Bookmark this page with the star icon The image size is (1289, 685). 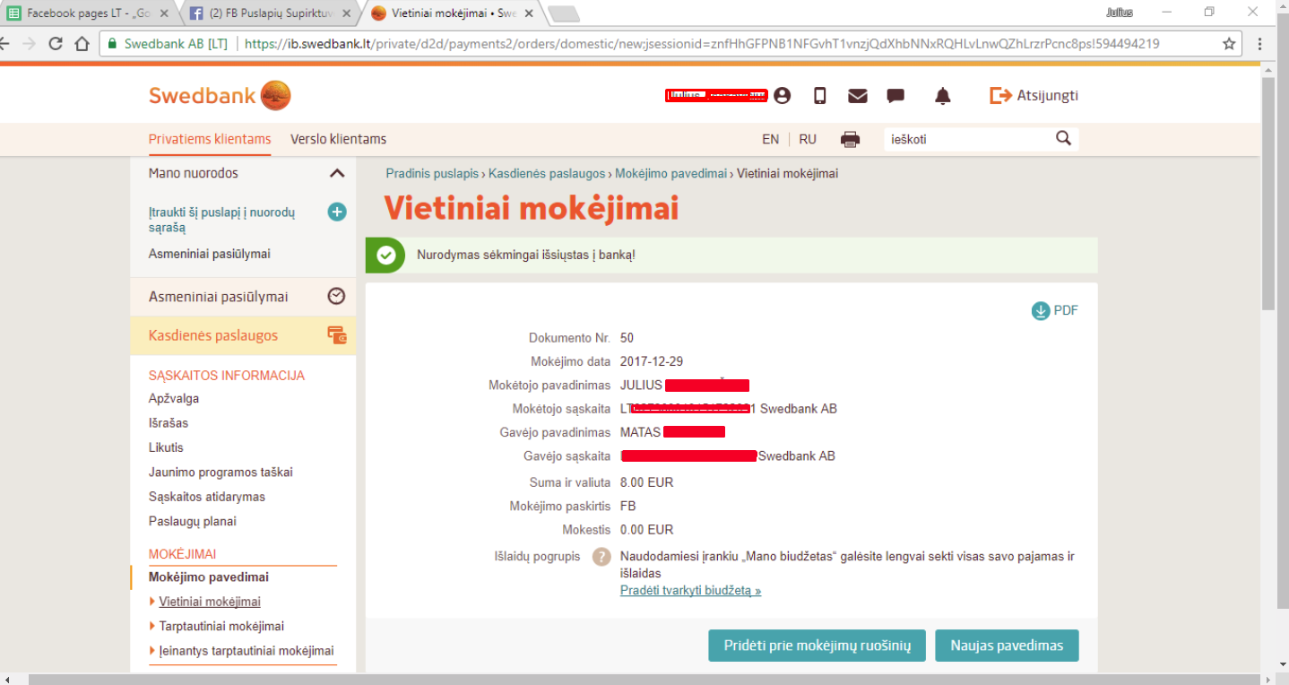(x=1229, y=43)
